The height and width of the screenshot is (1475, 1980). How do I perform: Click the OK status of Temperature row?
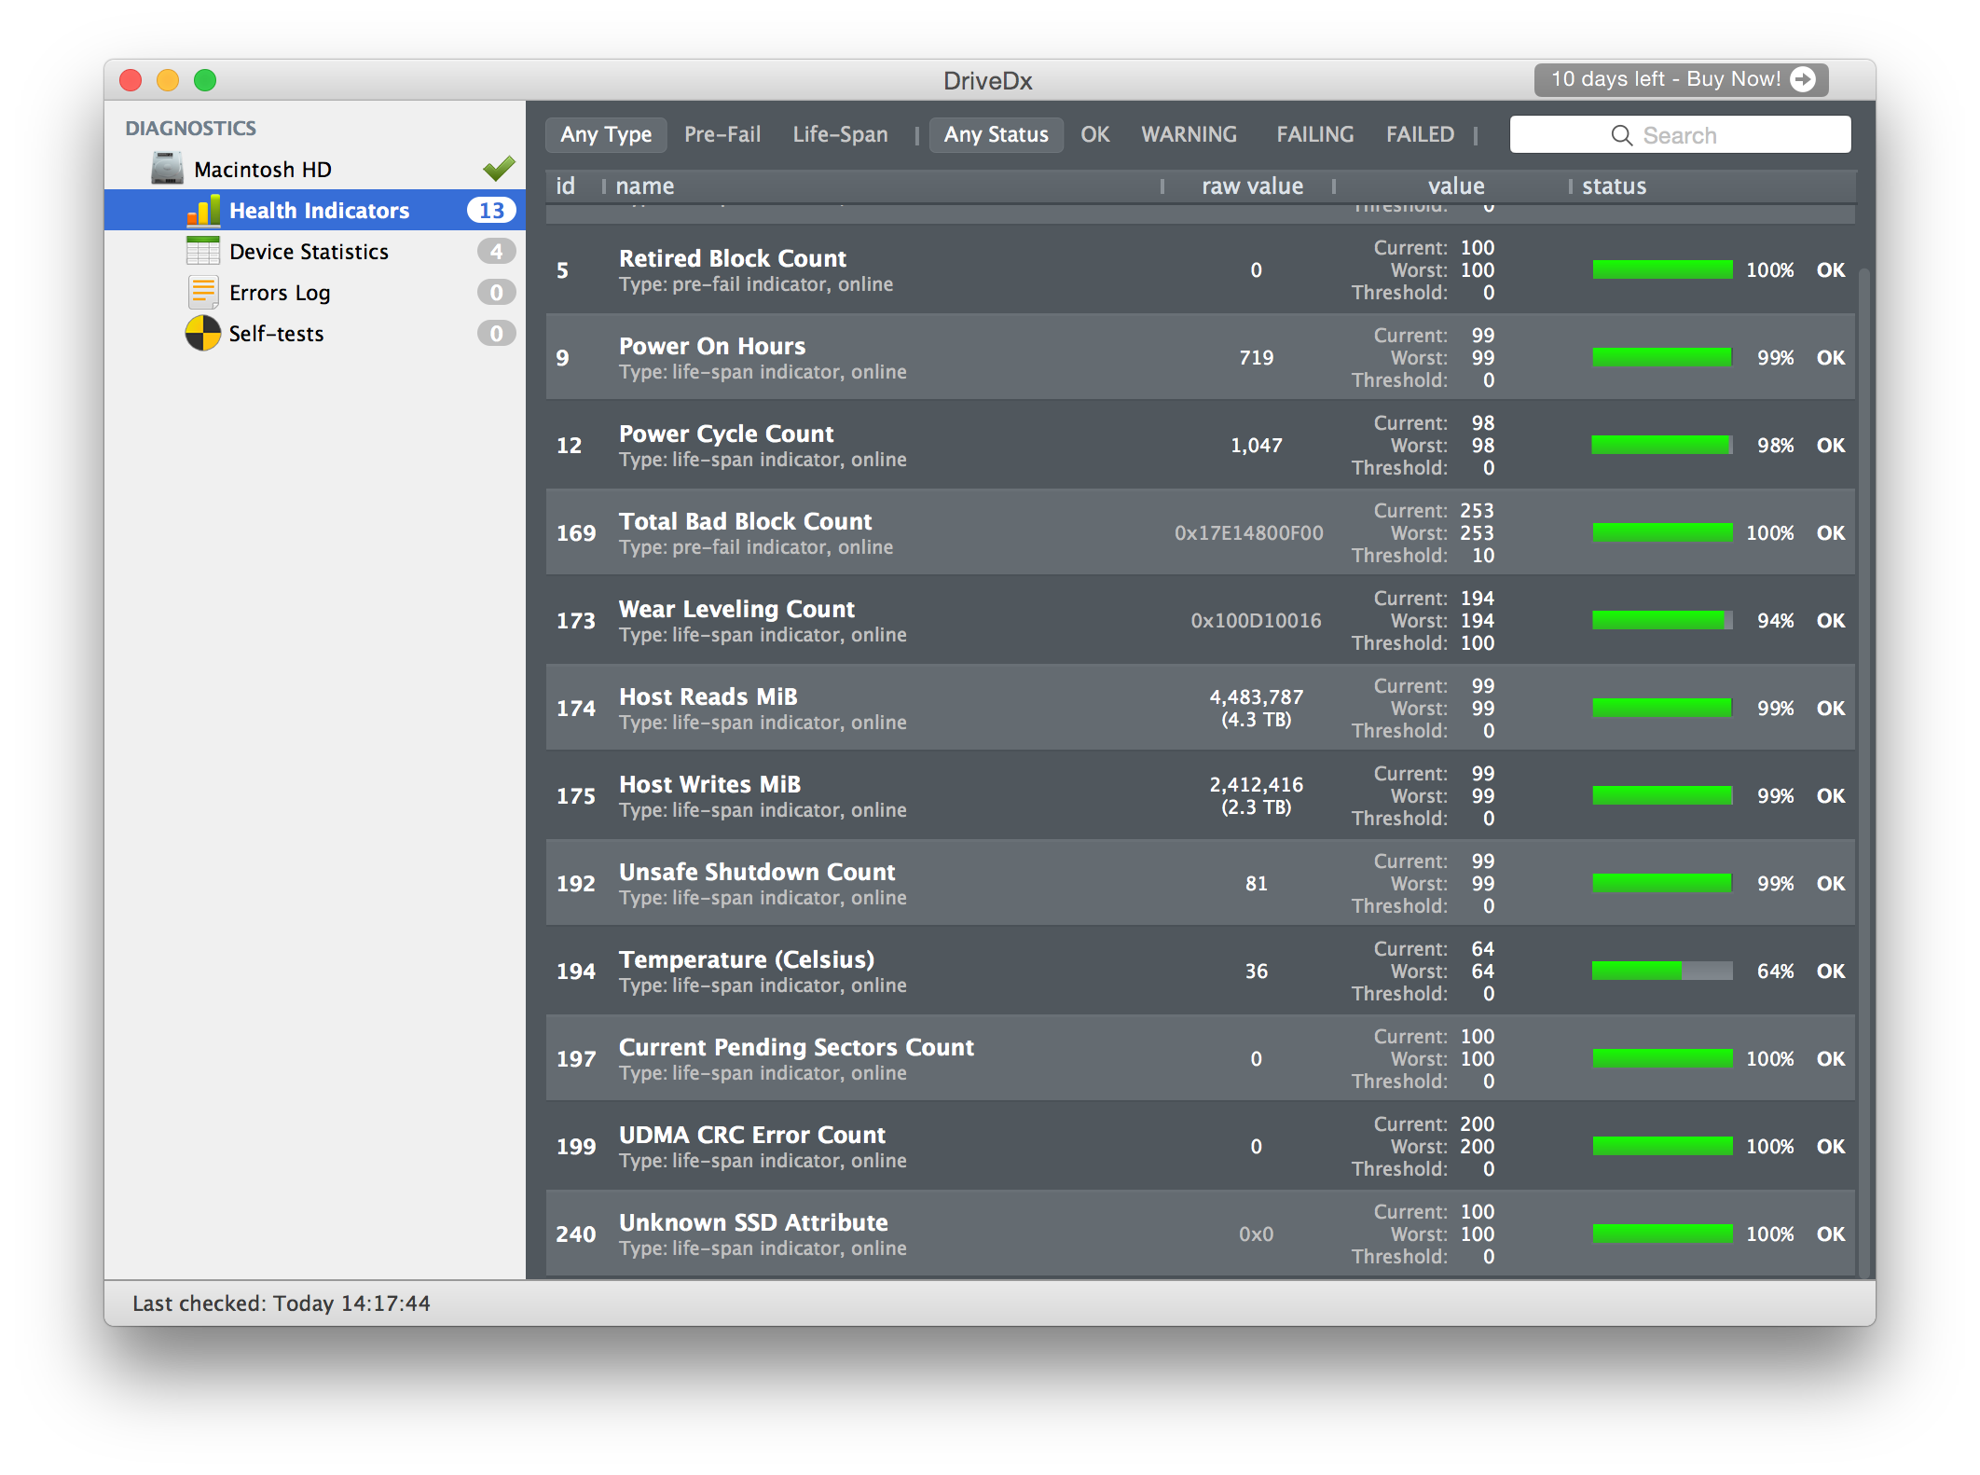click(x=1830, y=972)
